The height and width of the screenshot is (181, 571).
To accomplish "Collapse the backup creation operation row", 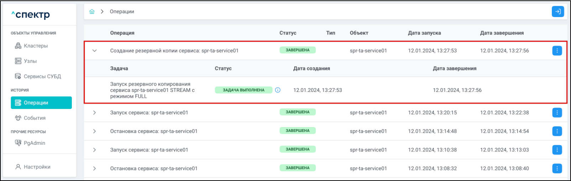I will coord(94,51).
